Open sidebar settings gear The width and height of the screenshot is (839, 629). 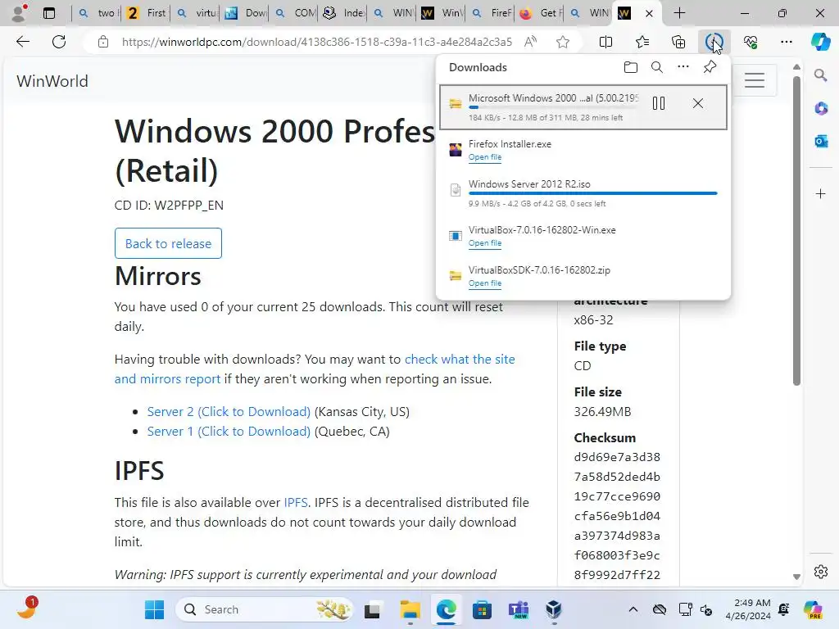820,572
